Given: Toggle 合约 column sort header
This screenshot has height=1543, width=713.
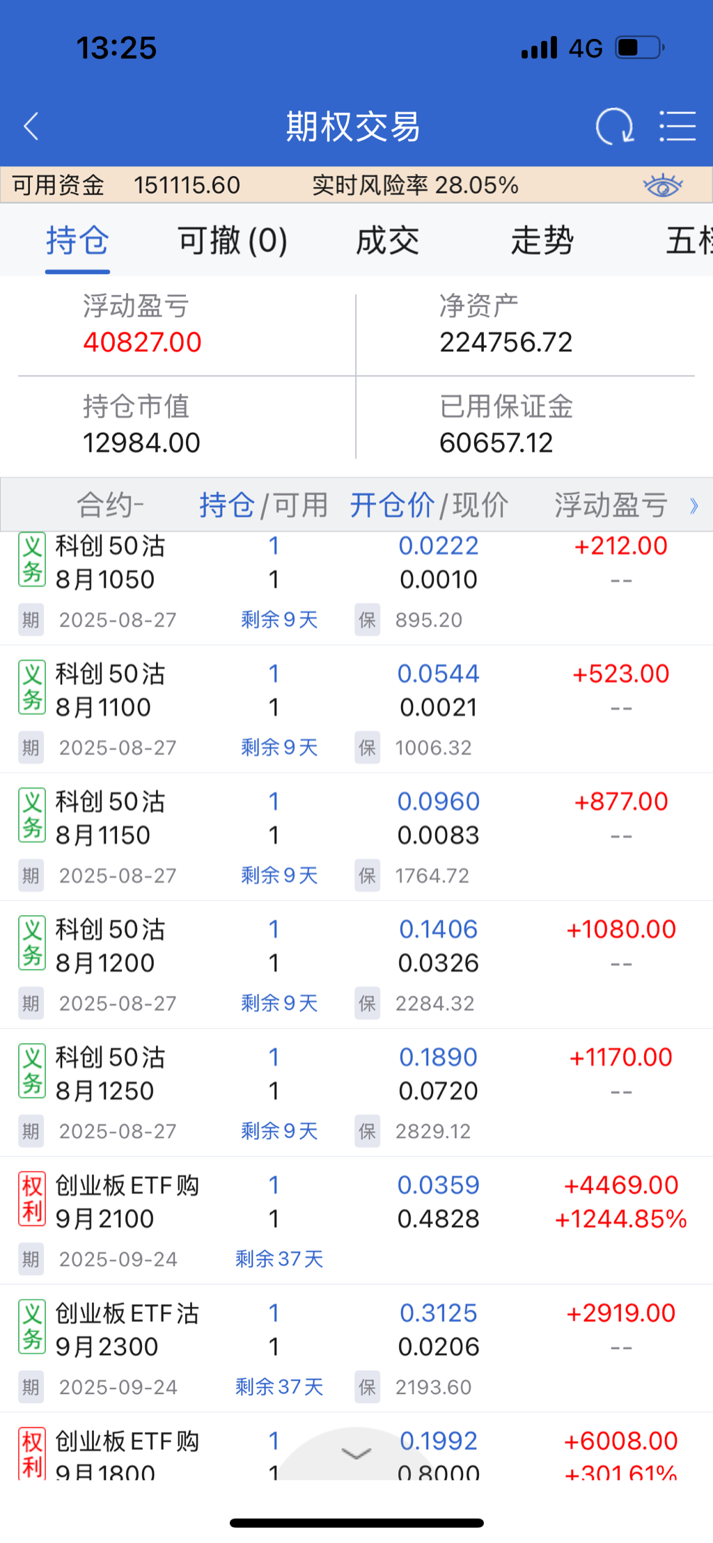Looking at the screenshot, I should coord(110,505).
